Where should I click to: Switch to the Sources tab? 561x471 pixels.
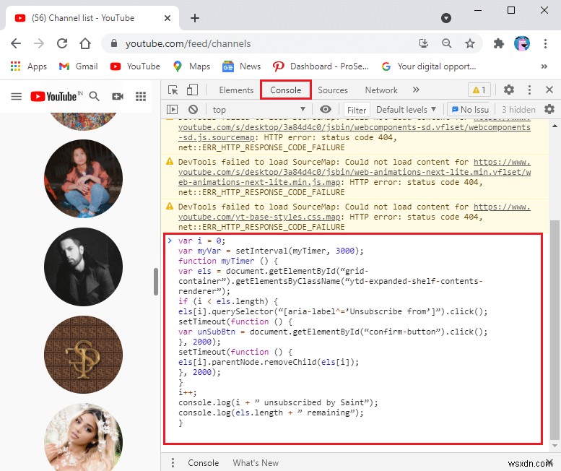[333, 90]
